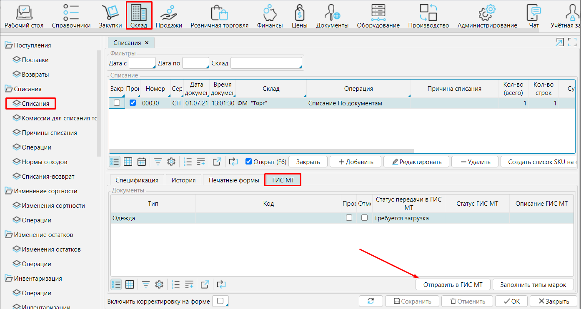Check the Закр checkbox for document 00030
Image resolution: width=581 pixels, height=309 pixels.
(117, 103)
